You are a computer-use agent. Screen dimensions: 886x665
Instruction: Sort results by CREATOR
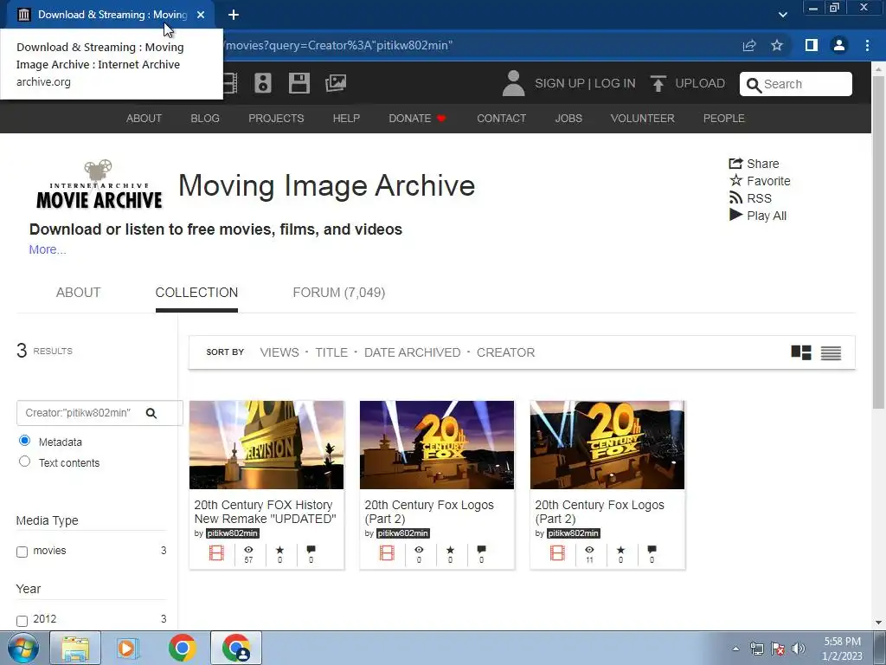pyautogui.click(x=505, y=352)
